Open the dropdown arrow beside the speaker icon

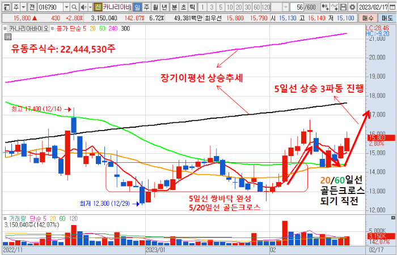(x=90, y=7)
